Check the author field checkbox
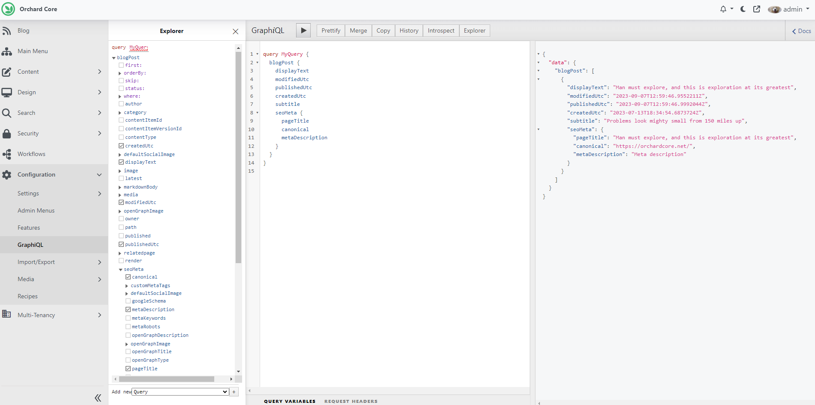Screen dimensions: 815x405 click(121, 104)
